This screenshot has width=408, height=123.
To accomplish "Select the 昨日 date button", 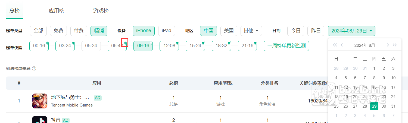I will pyautogui.click(x=316, y=31).
